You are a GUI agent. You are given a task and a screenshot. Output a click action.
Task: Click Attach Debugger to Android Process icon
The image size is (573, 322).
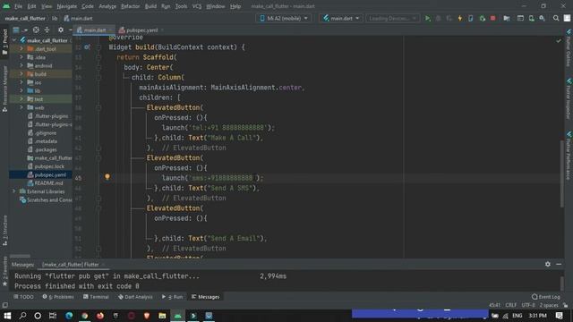tap(482, 18)
